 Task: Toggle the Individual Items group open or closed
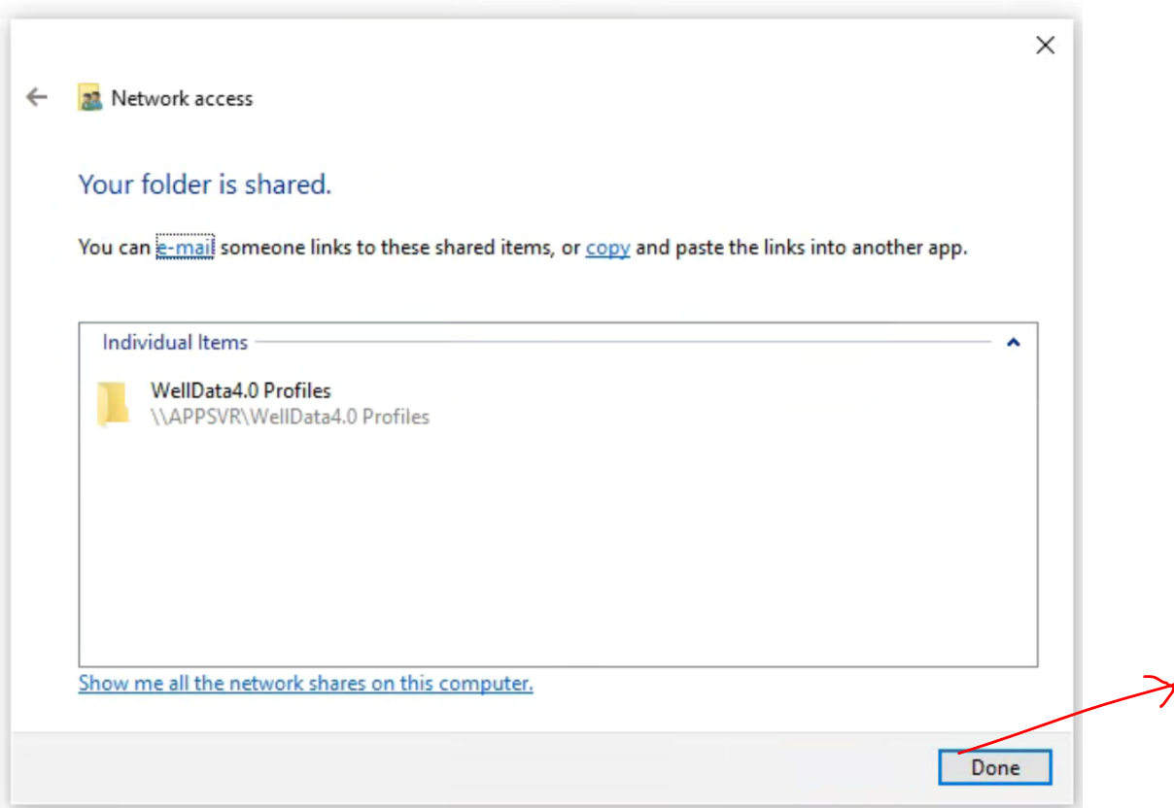pyautogui.click(x=1014, y=342)
